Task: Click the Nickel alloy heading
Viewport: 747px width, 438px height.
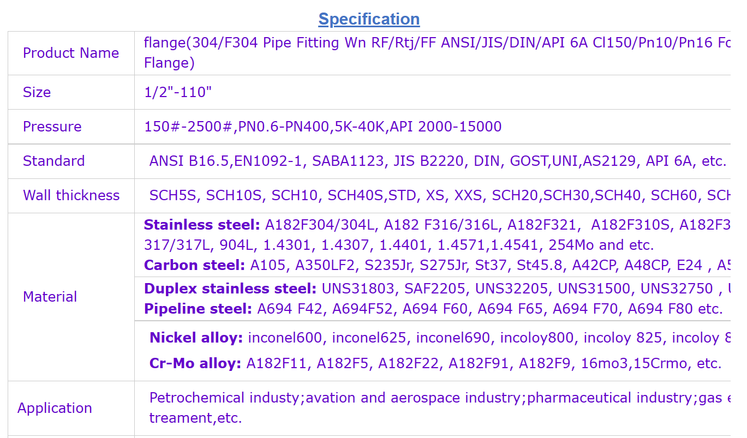Action: [x=196, y=338]
